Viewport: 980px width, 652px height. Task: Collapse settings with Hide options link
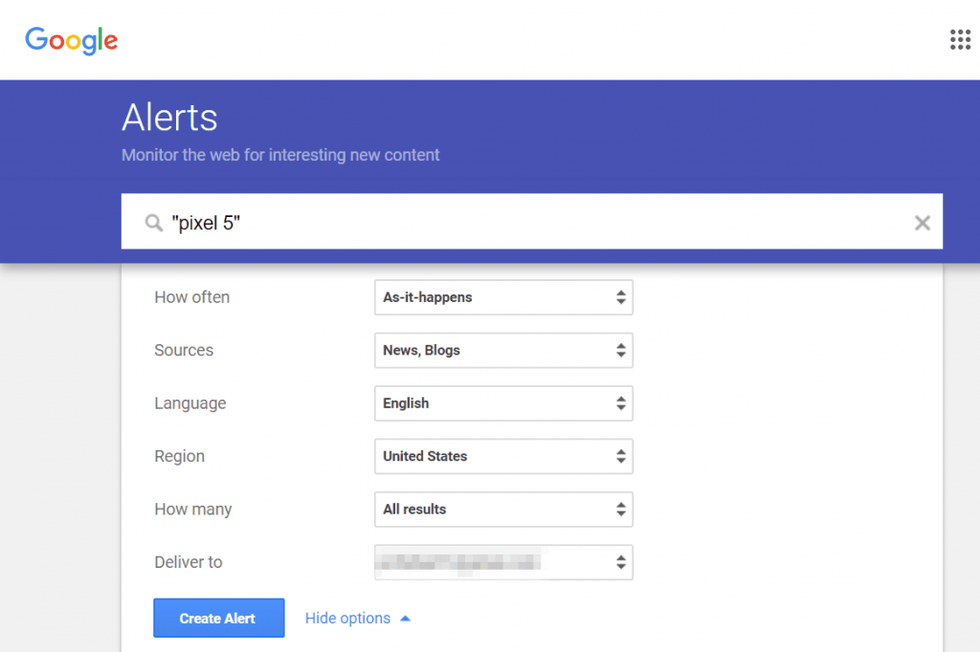358,619
